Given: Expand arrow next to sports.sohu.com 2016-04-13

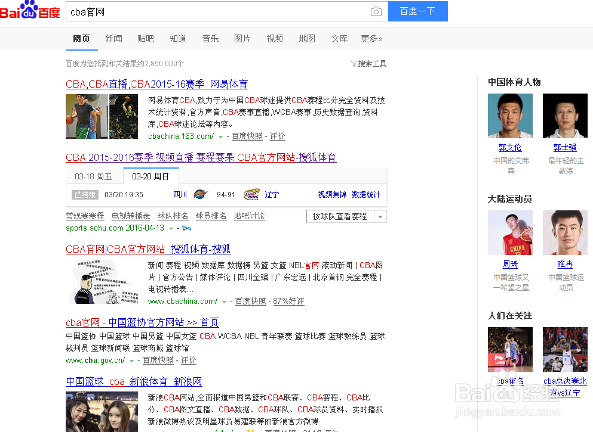Looking at the screenshot, I should coord(171,229).
